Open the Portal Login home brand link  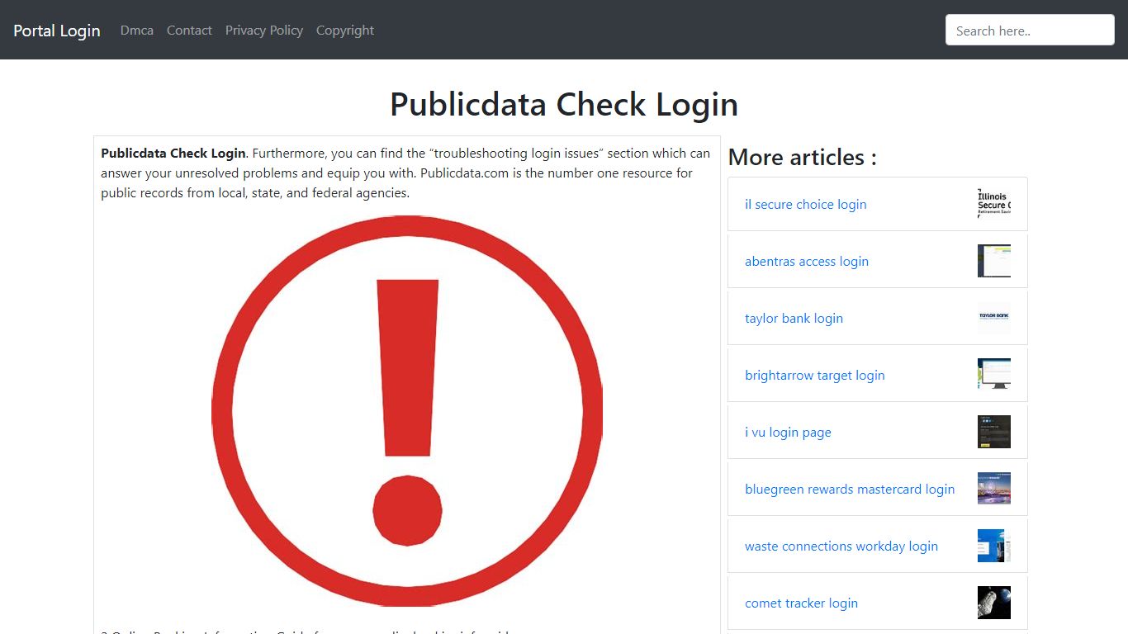[57, 31]
